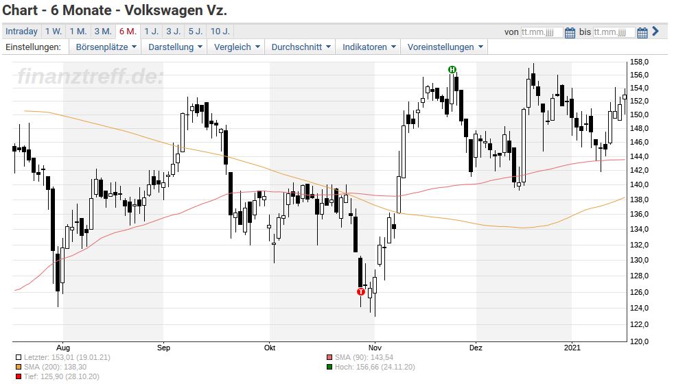Screen dimensions: 674x386
Task: Open the 'von' date calendar picker
Action: click(x=570, y=33)
